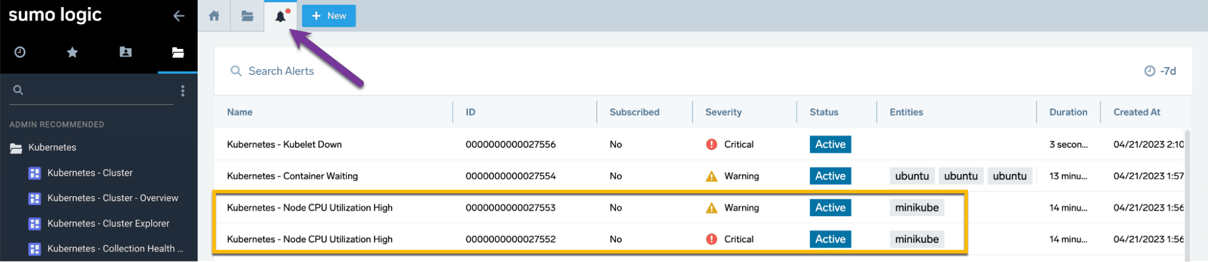Click the Cluster - Overview dashboard icon

35,199
